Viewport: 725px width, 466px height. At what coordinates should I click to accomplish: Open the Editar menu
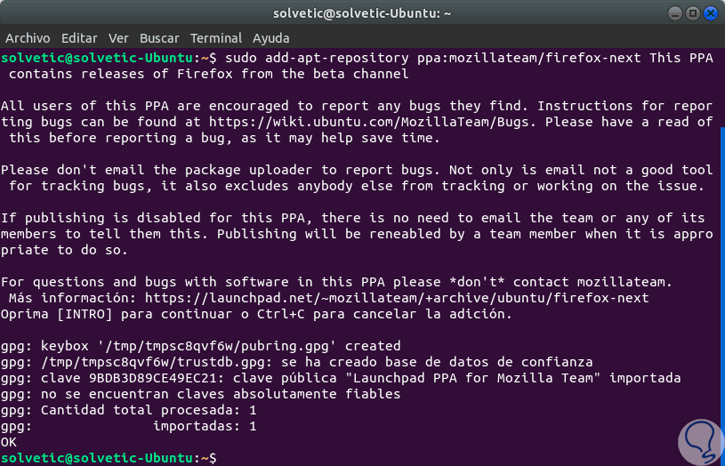pyautogui.click(x=79, y=38)
